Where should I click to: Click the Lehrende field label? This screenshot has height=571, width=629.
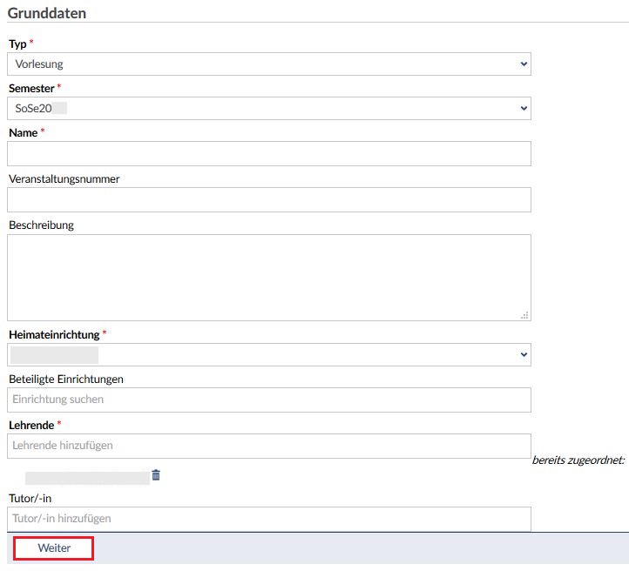tap(31, 425)
